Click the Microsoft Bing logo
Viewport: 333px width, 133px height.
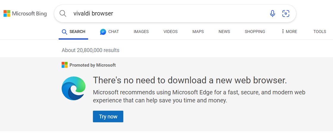25,14
